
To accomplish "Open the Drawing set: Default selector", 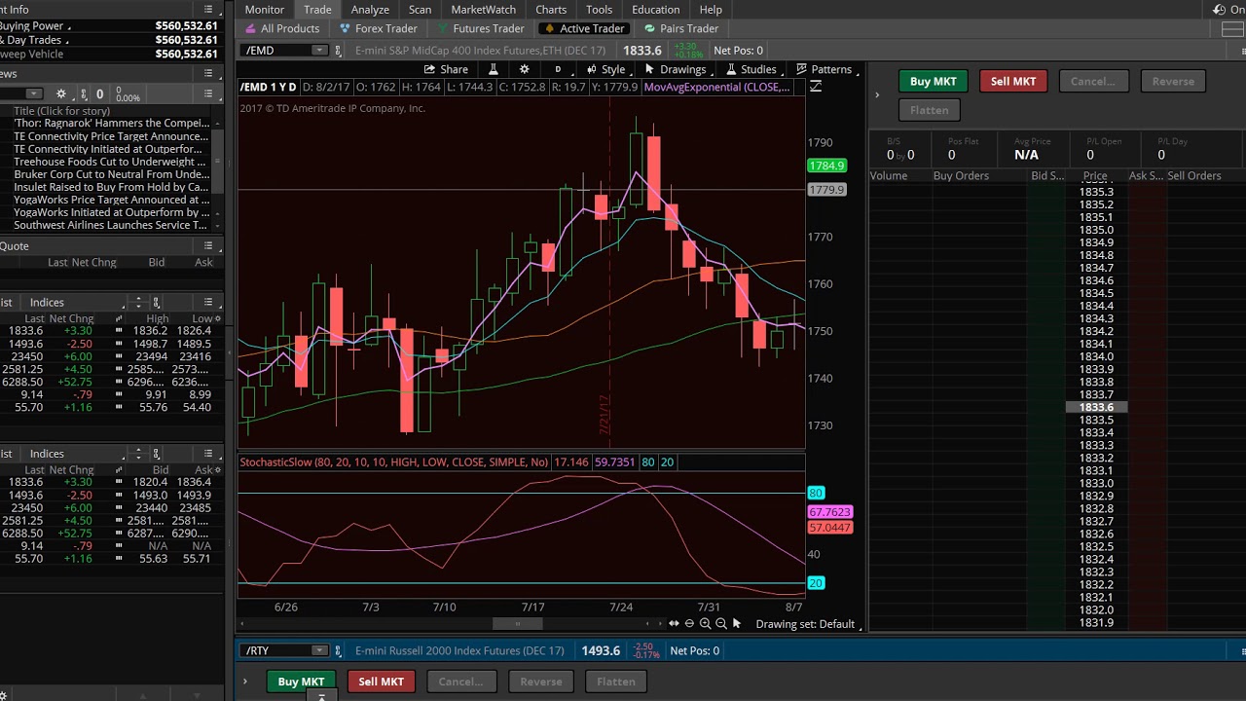I will (807, 624).
